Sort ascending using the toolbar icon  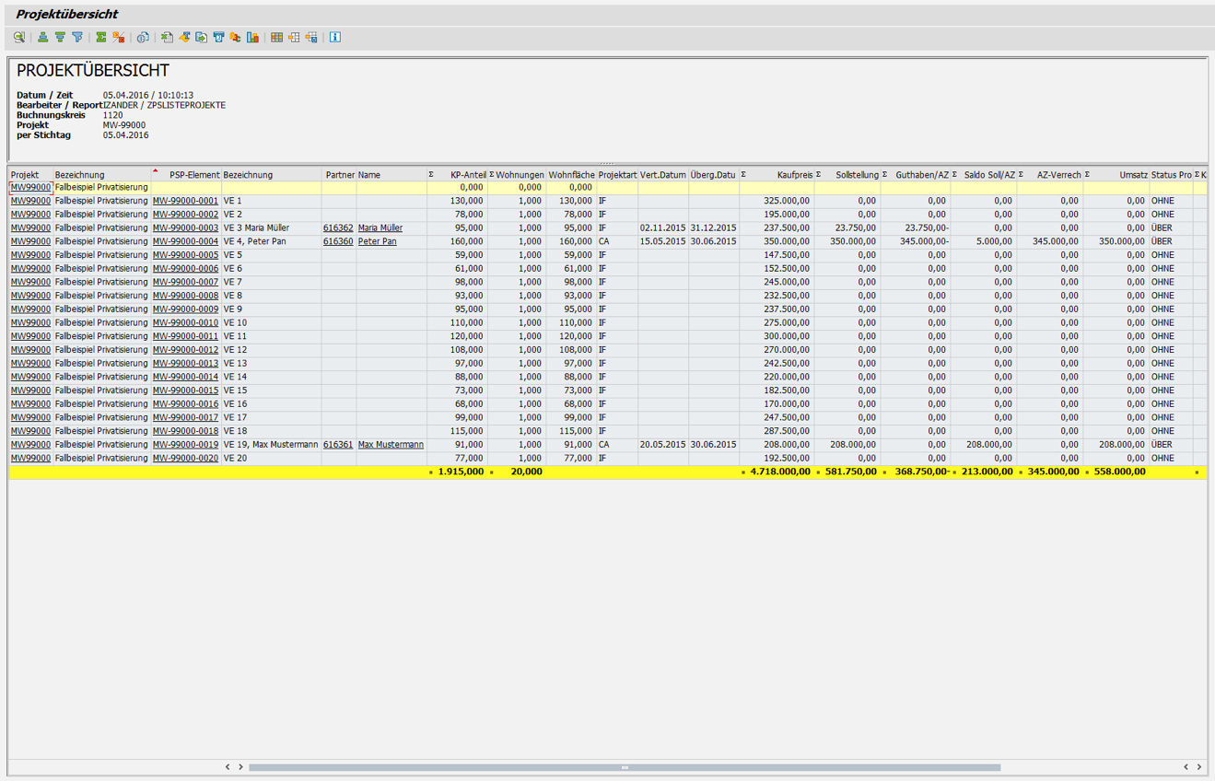pos(43,38)
